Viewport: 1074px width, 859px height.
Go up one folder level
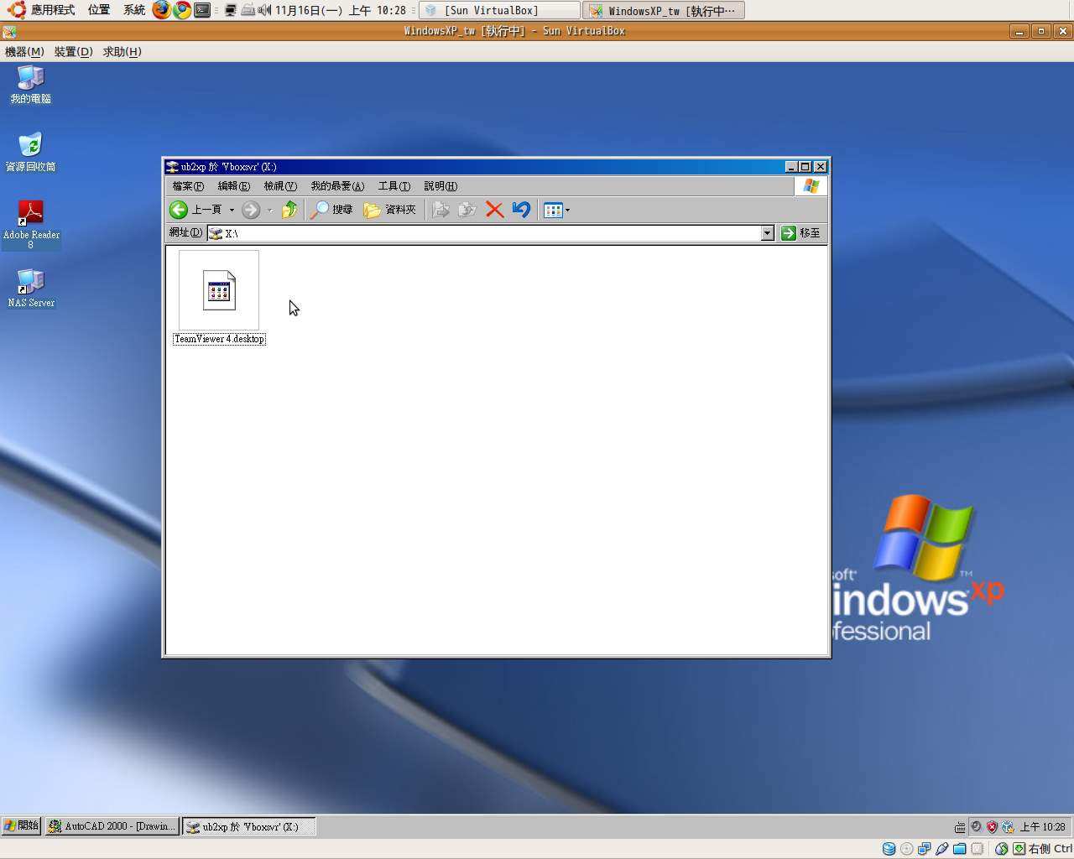tap(289, 210)
